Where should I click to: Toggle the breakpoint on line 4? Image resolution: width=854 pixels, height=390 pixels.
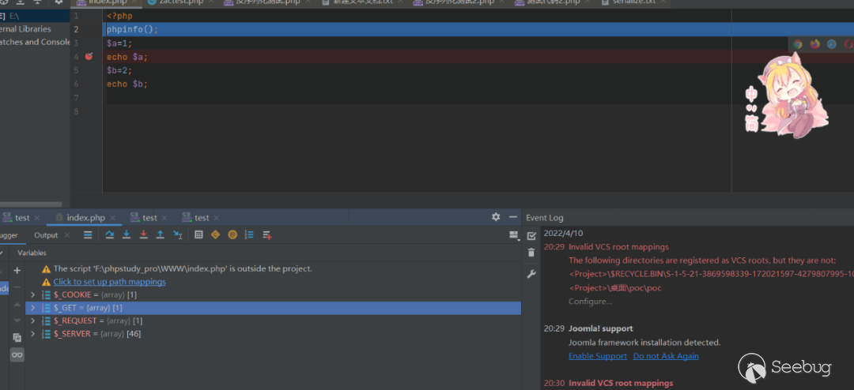(89, 57)
